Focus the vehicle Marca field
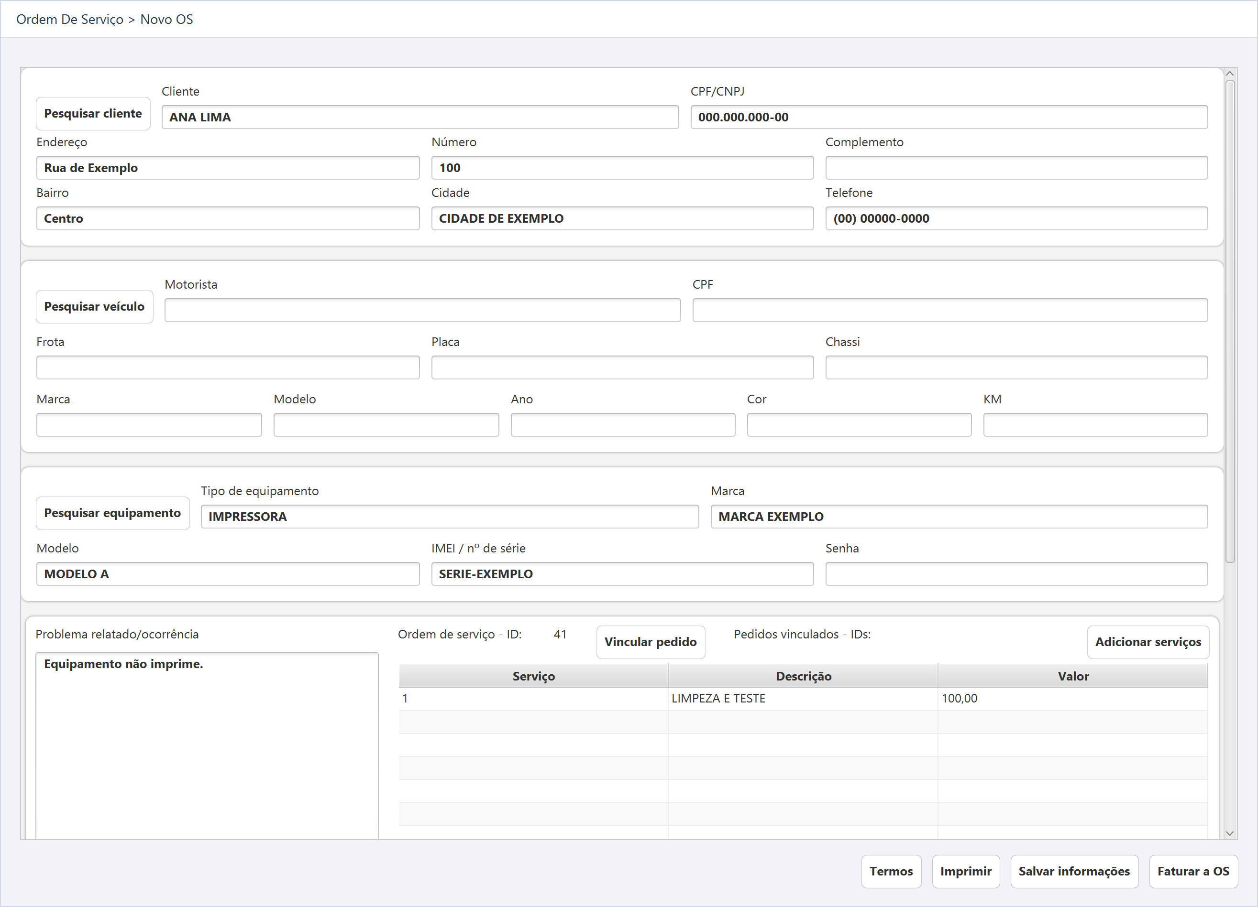 tap(149, 424)
